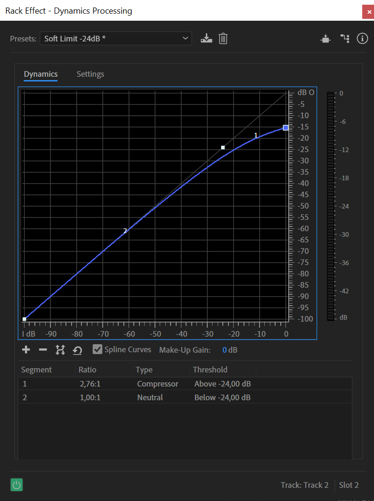Click the invert curve icon
The width and height of the screenshot is (374, 501).
click(x=60, y=350)
